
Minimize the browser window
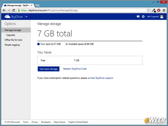153,2
